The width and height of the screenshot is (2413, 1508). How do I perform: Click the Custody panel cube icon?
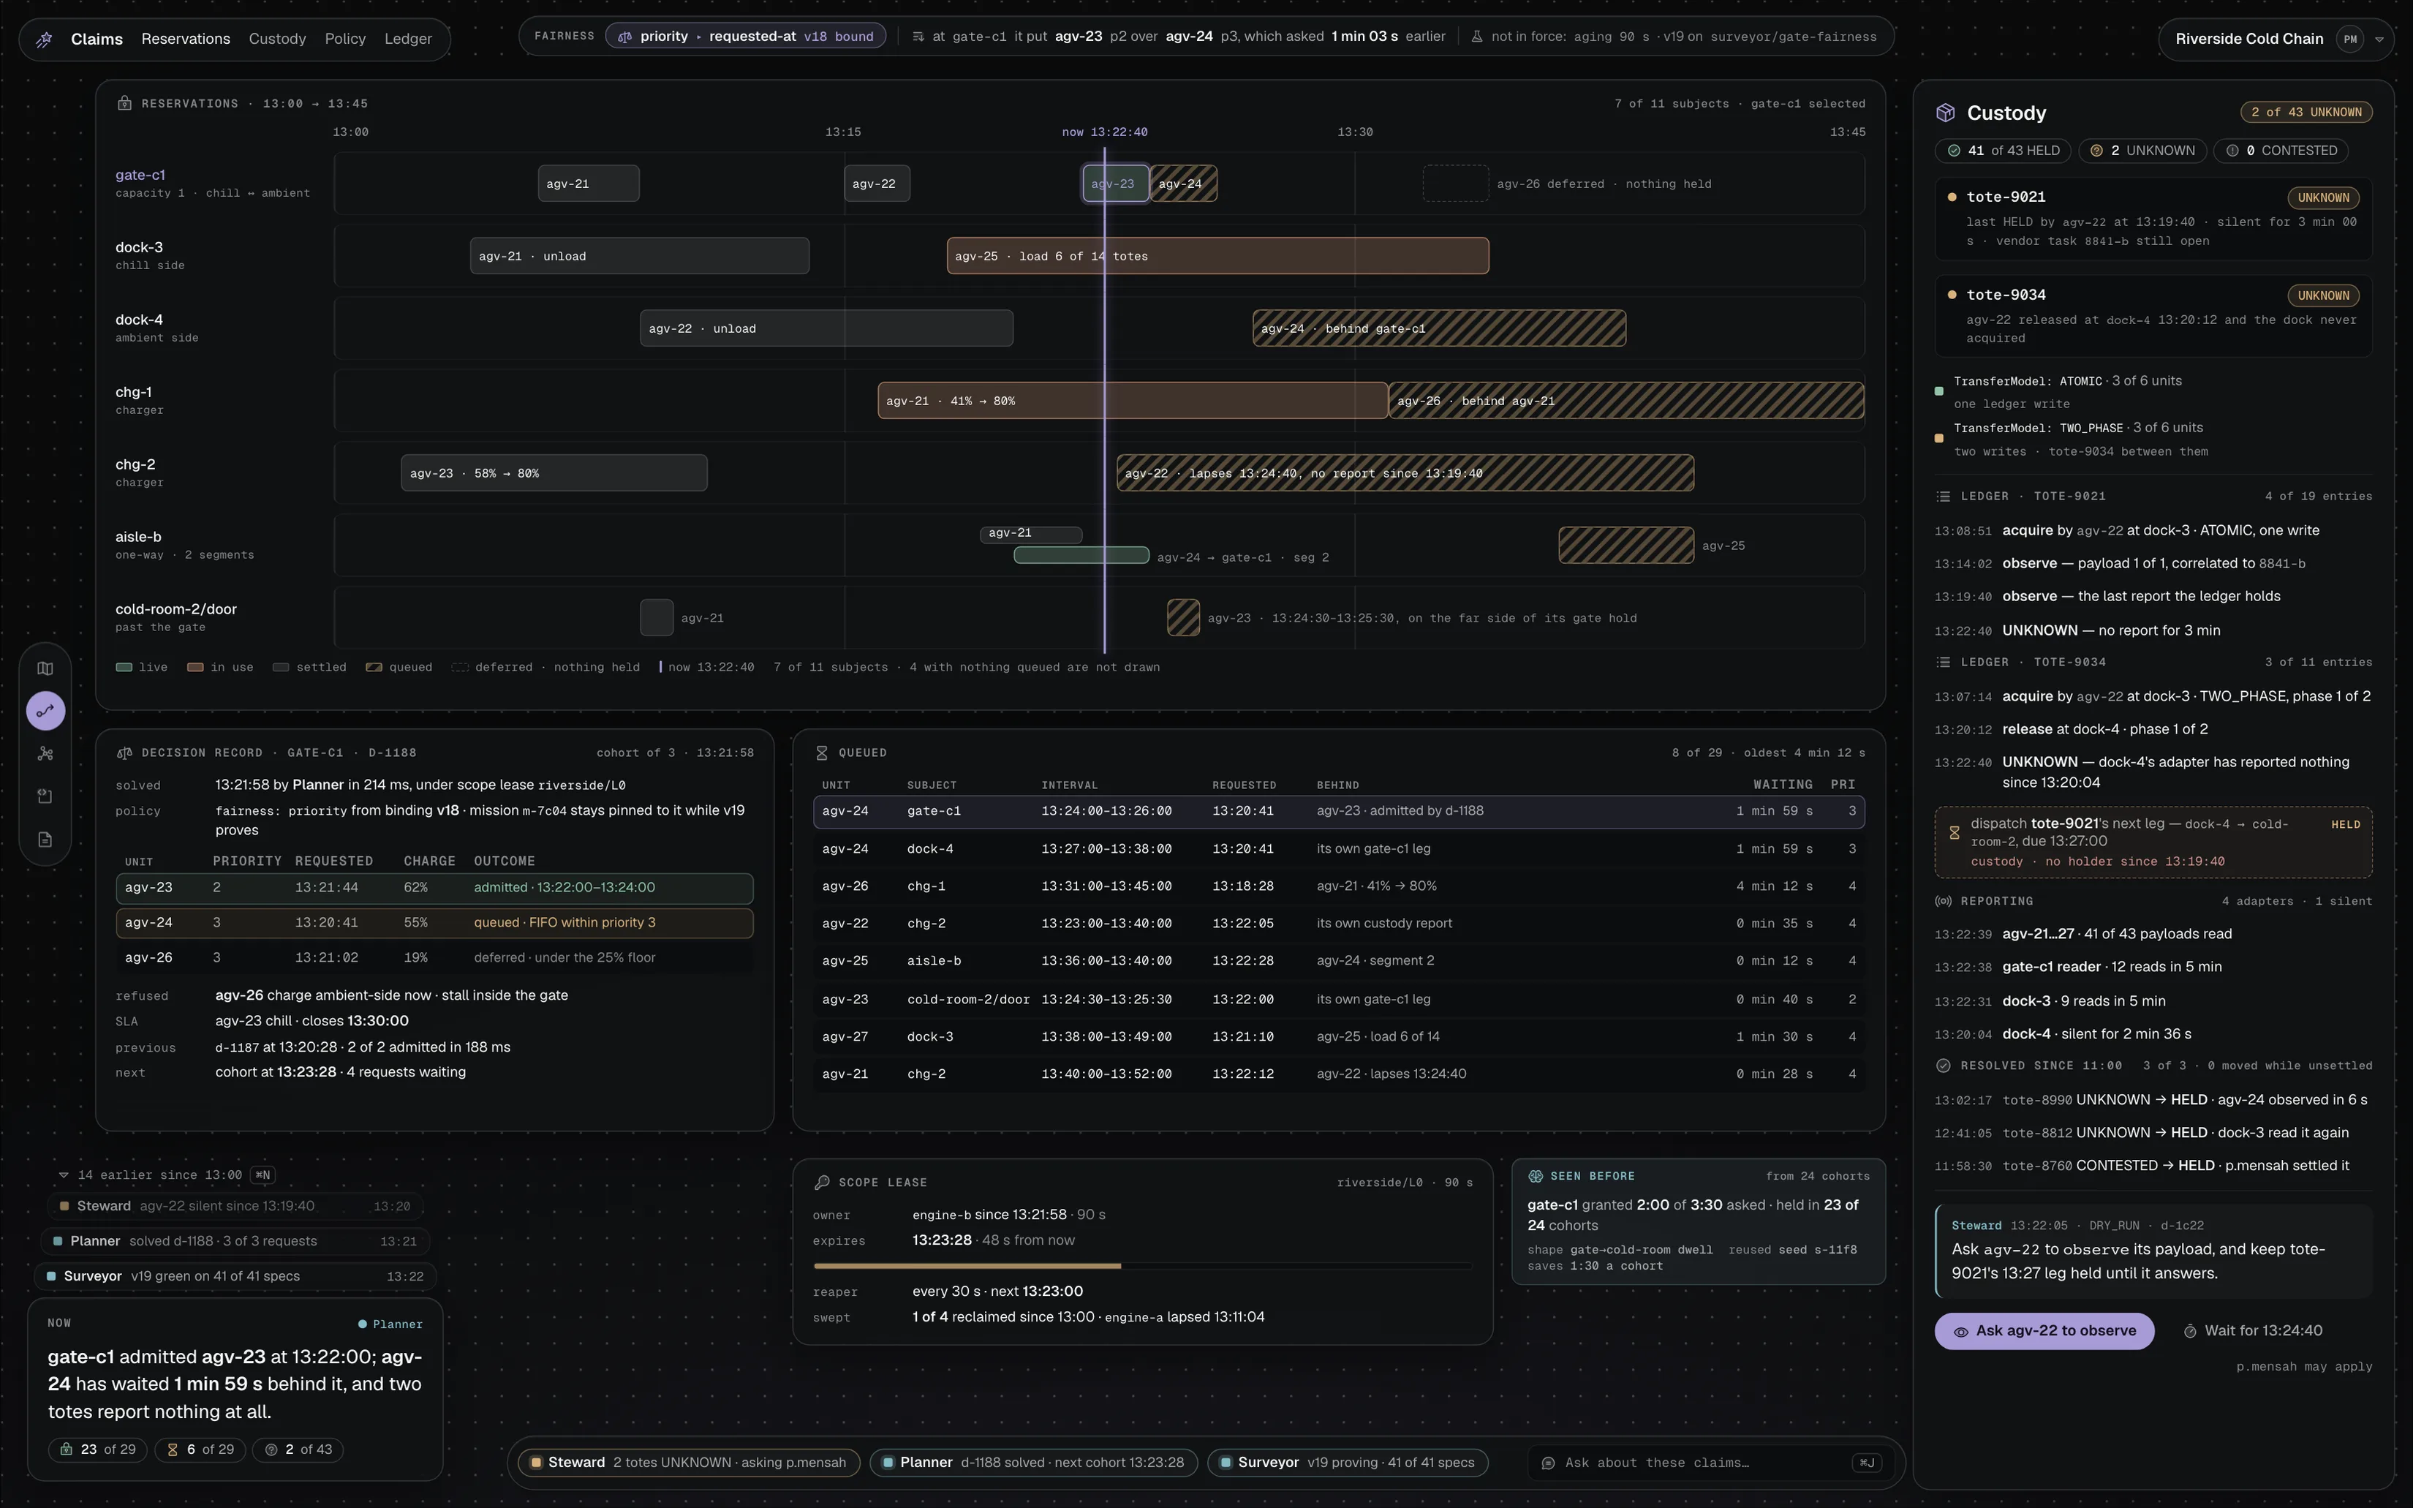click(x=1945, y=113)
